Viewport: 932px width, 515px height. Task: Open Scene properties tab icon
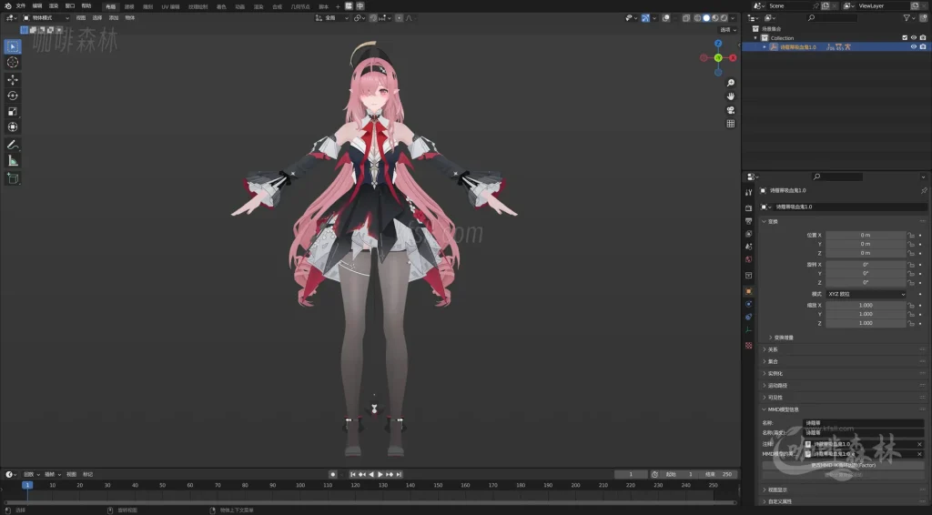(748, 247)
